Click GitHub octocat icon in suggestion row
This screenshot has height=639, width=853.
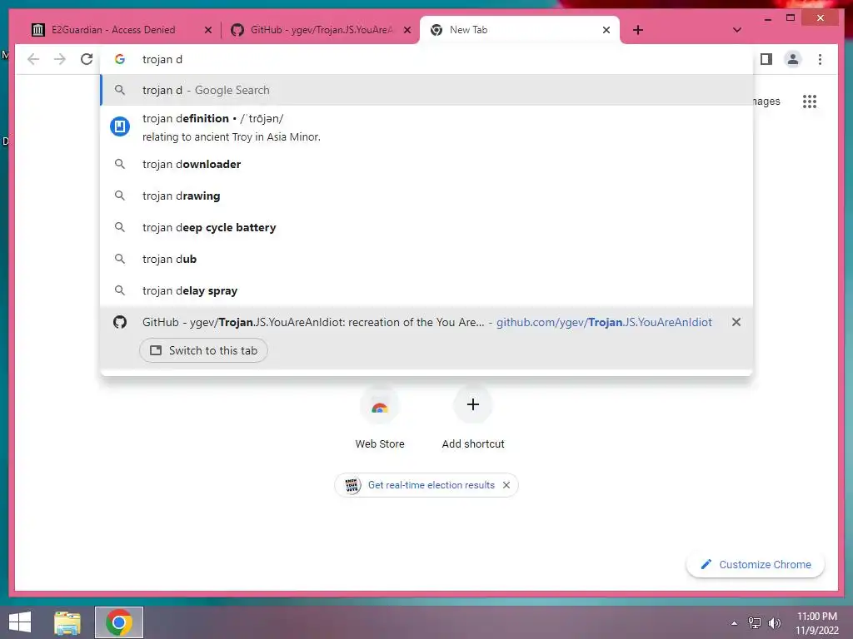(x=120, y=322)
